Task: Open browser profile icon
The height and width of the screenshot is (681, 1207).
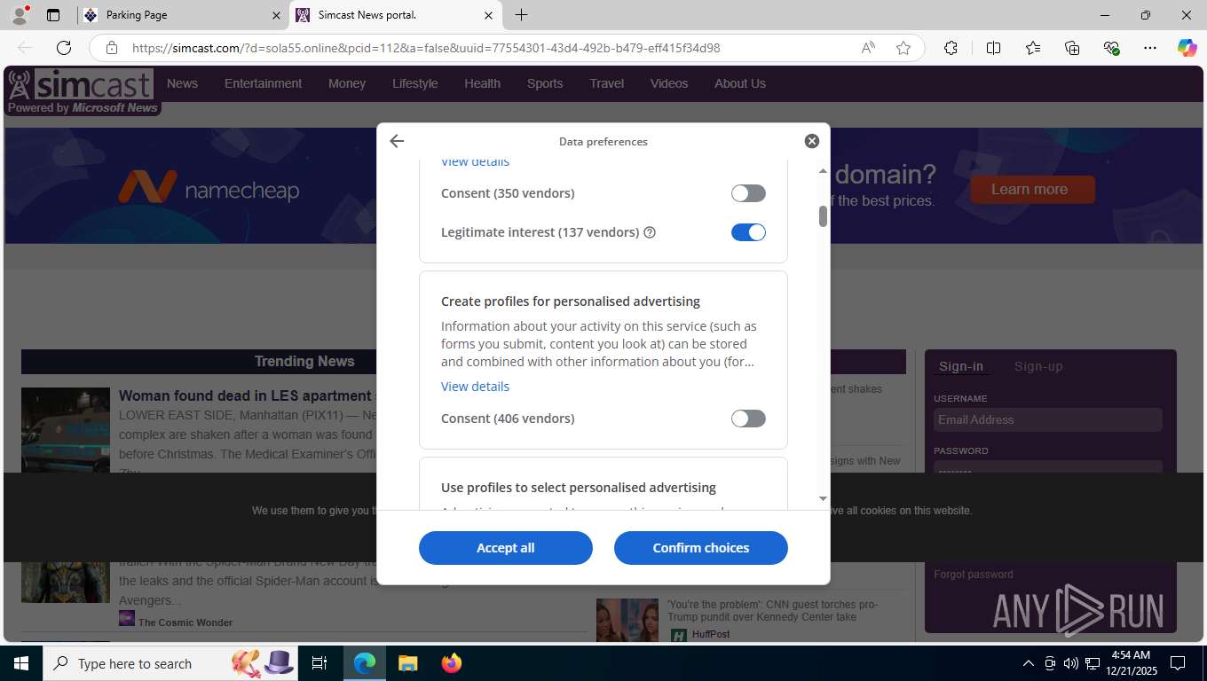Action: pos(20,15)
